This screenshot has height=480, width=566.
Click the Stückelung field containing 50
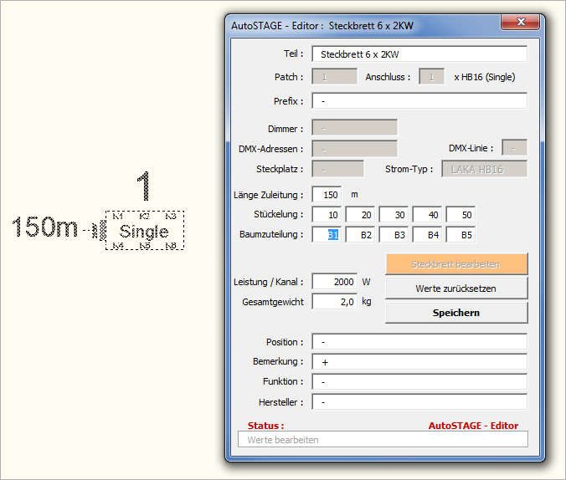461,215
